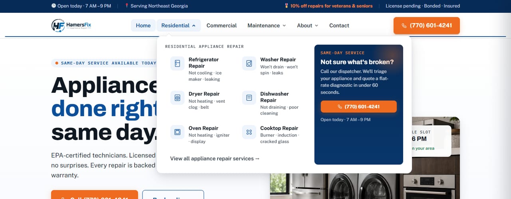Click the medal icon beside veterans discount
This screenshot has height=199, width=511.
click(x=286, y=6)
